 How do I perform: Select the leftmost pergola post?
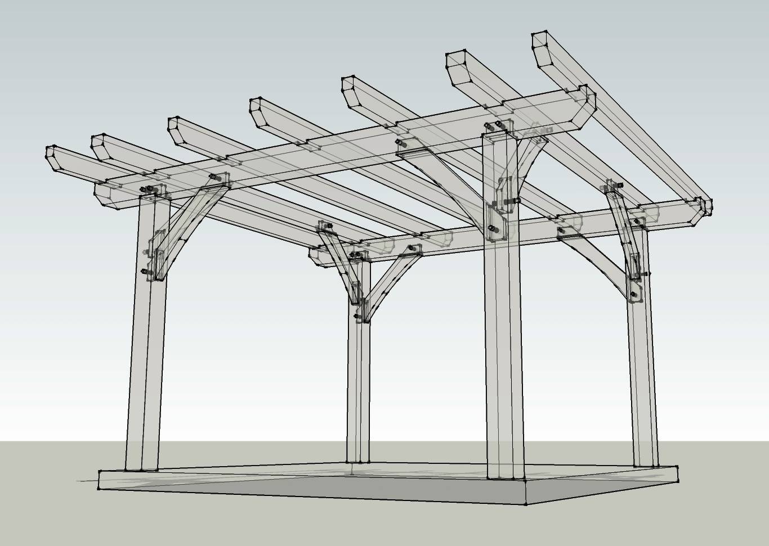(146, 333)
